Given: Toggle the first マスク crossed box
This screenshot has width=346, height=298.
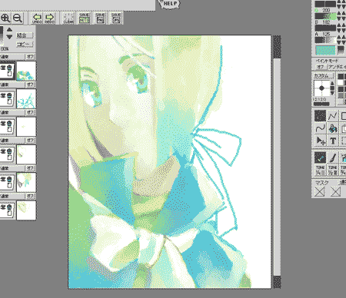Looking at the screenshot, I should point(320,191).
